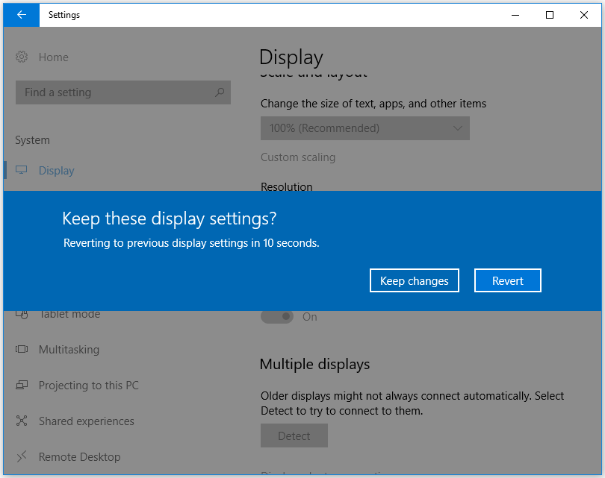Turn off the On toggle switch
The height and width of the screenshot is (478, 605).
(277, 316)
